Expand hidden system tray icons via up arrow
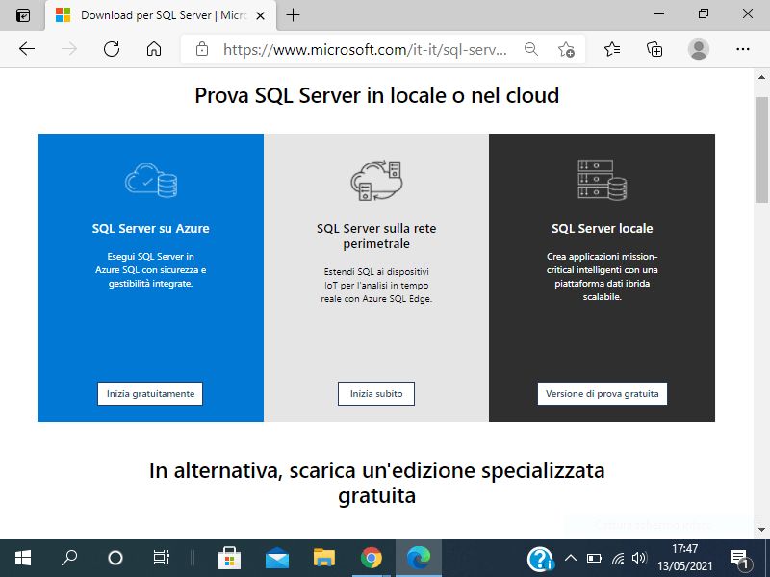The height and width of the screenshot is (577, 770). 572,557
